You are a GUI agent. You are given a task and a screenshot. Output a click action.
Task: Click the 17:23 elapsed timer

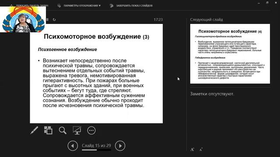coord(158,20)
